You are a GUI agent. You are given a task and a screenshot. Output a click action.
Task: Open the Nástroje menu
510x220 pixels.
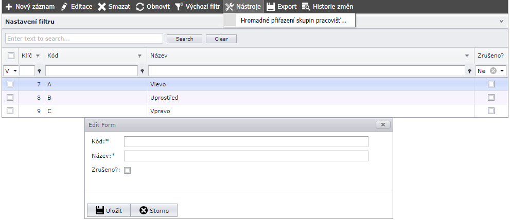click(243, 7)
